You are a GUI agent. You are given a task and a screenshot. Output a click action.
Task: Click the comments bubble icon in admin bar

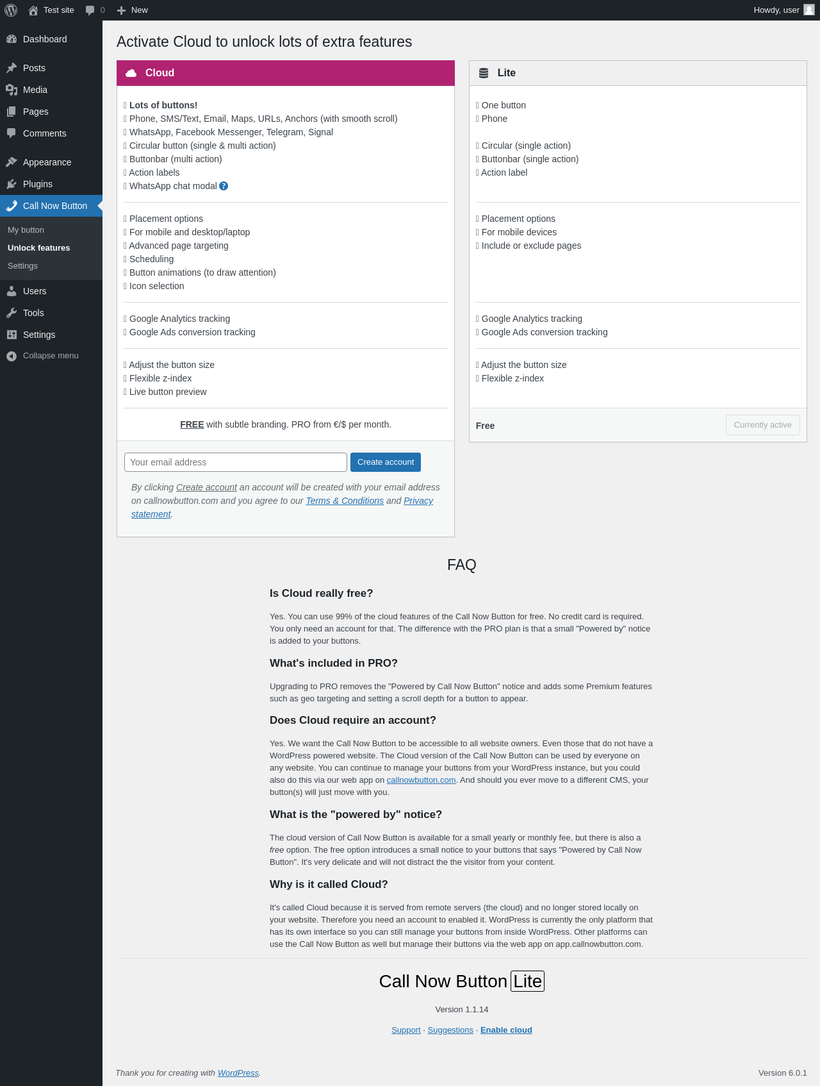(x=90, y=10)
